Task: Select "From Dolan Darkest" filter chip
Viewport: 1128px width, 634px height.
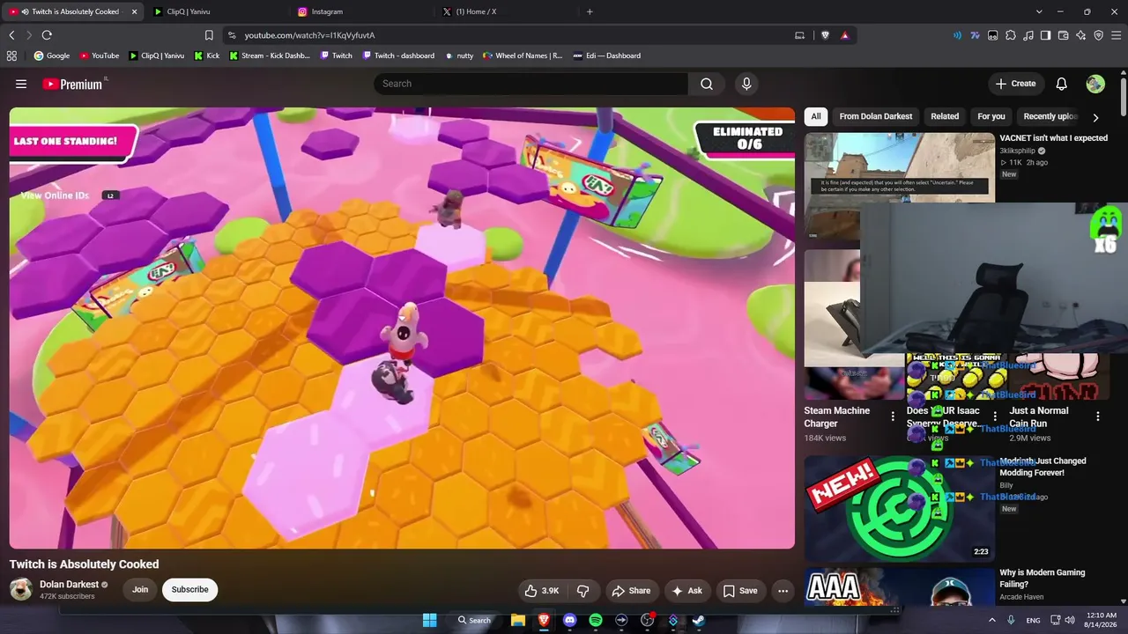Action: pos(876,116)
